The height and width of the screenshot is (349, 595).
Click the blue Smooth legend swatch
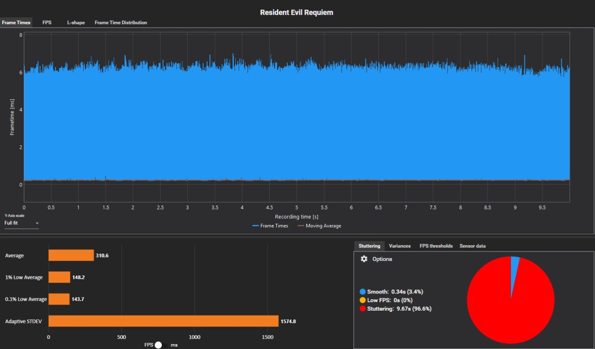(x=362, y=291)
